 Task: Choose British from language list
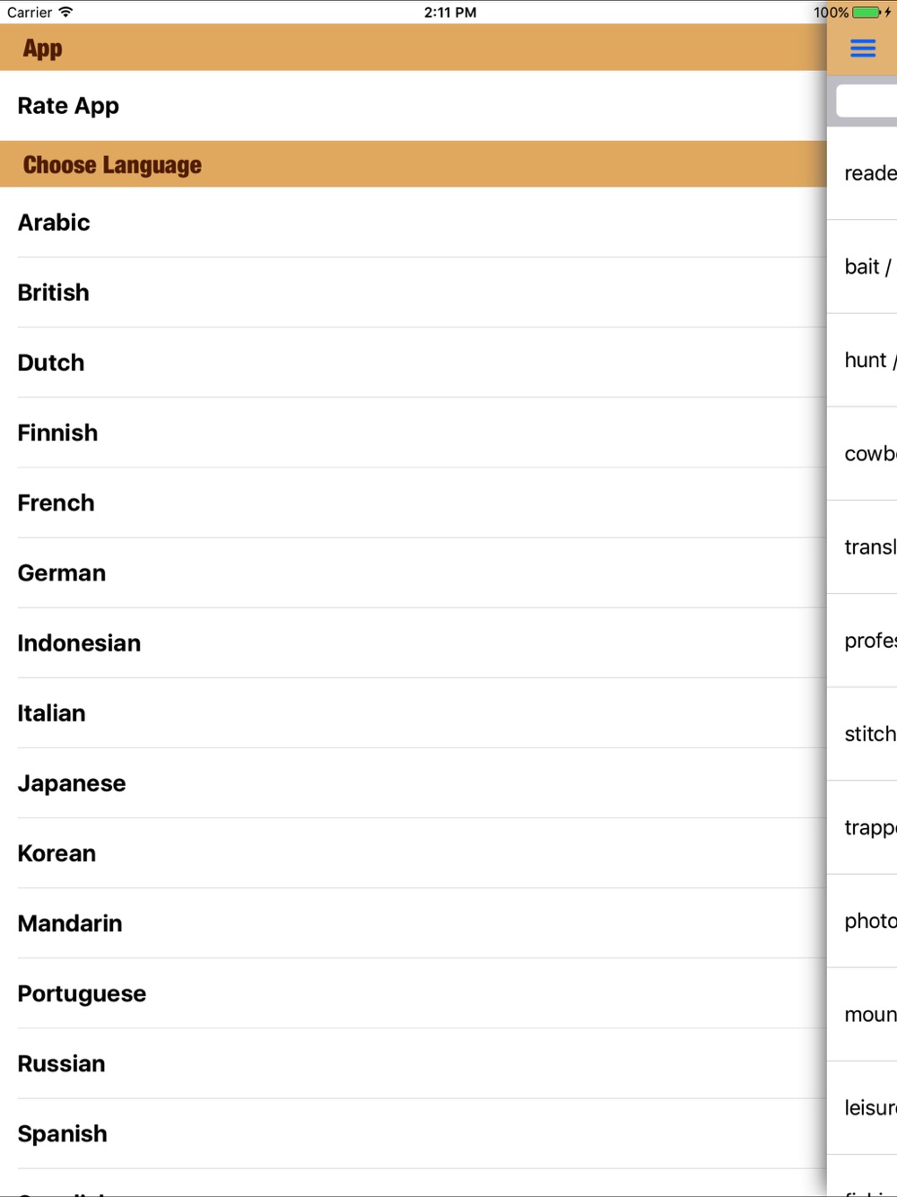[x=413, y=293]
